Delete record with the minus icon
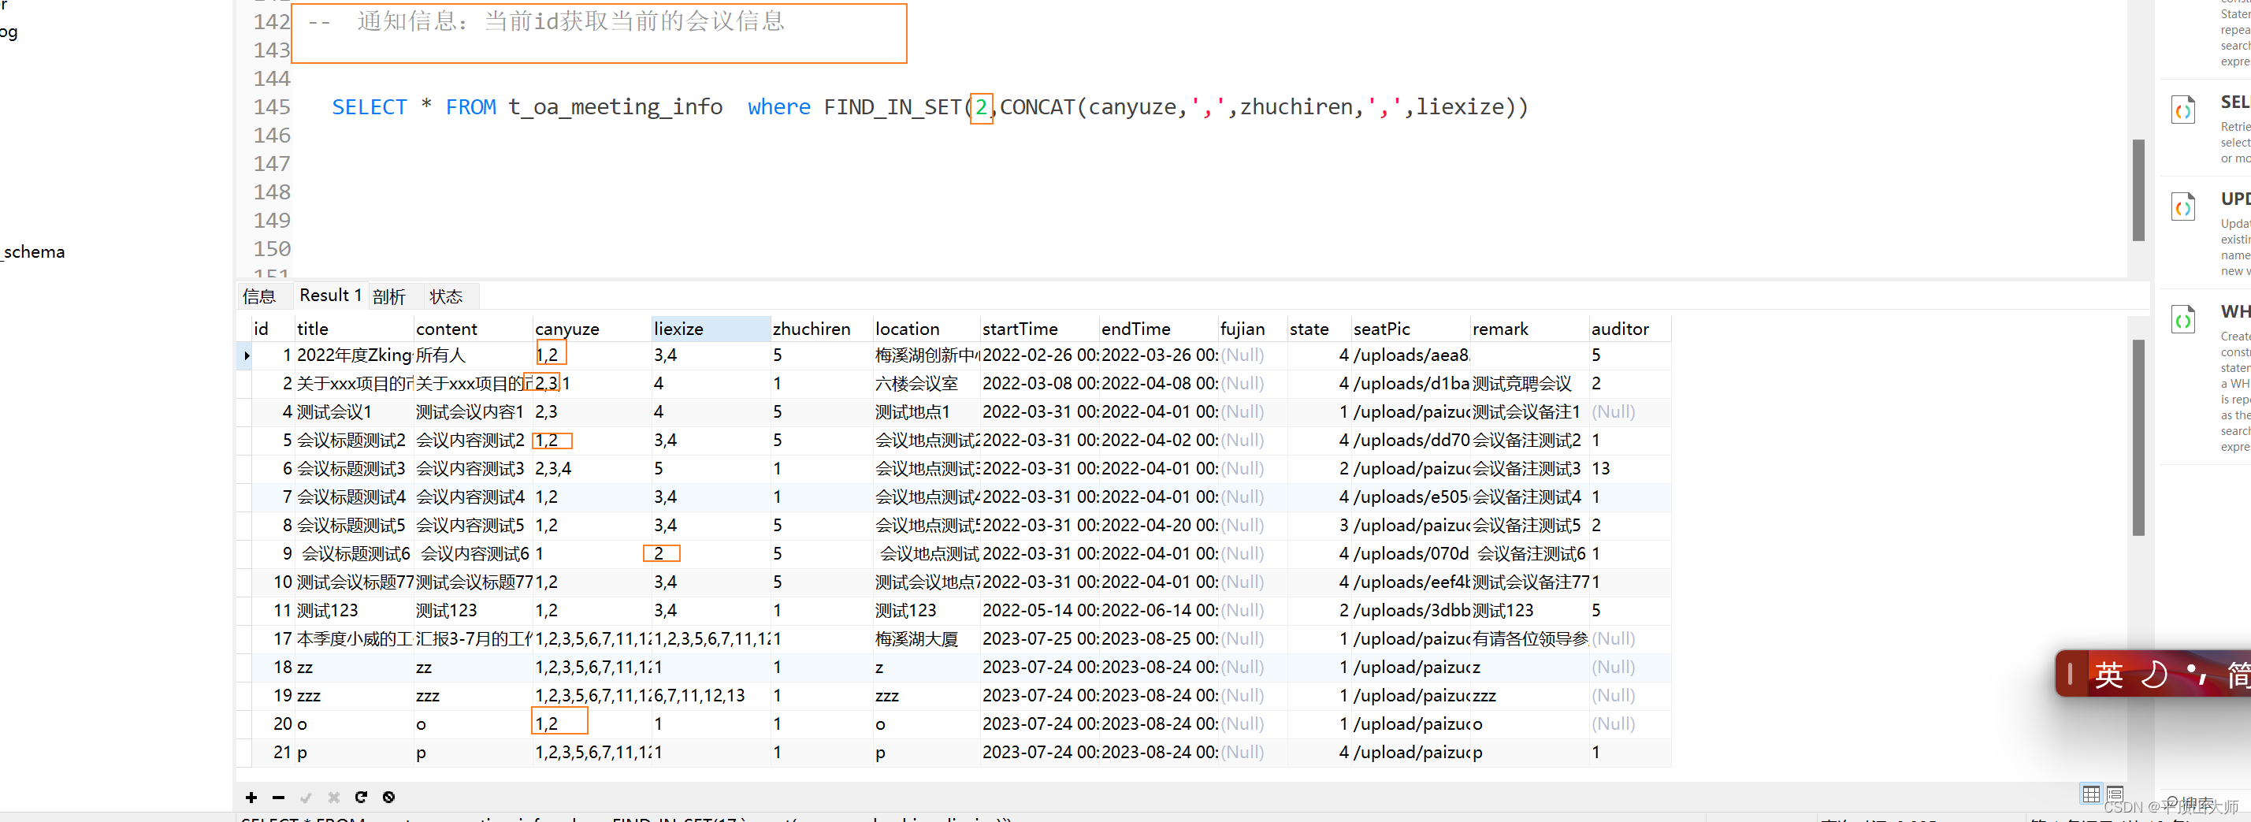Image resolution: width=2251 pixels, height=822 pixels. coord(278,797)
